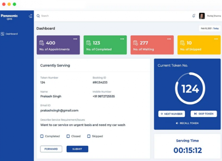Click Booking ID value #RG54233
Image resolution: width=222 pixels, height=161 pixels.
100,82
